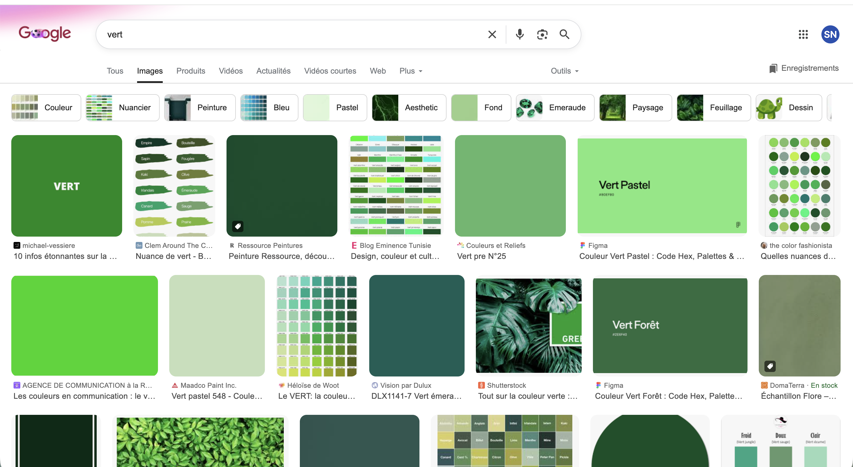The width and height of the screenshot is (853, 467).
Task: Open the Shutterstock monstera leaves image
Action: click(x=529, y=326)
